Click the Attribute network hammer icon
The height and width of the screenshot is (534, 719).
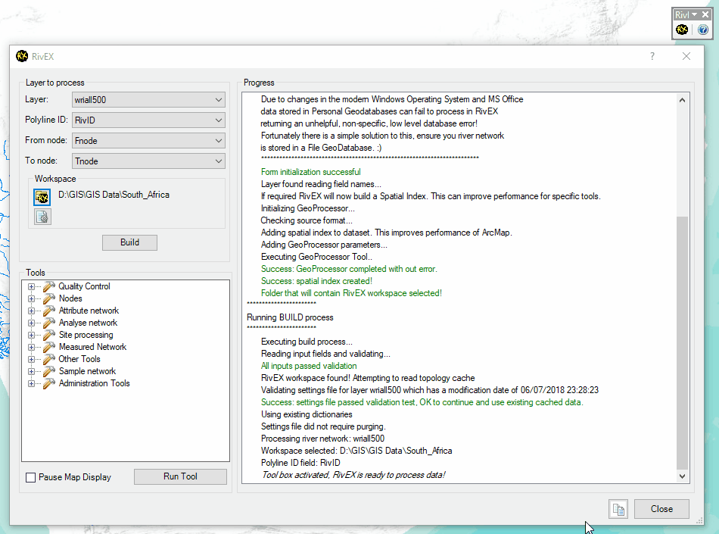click(49, 311)
